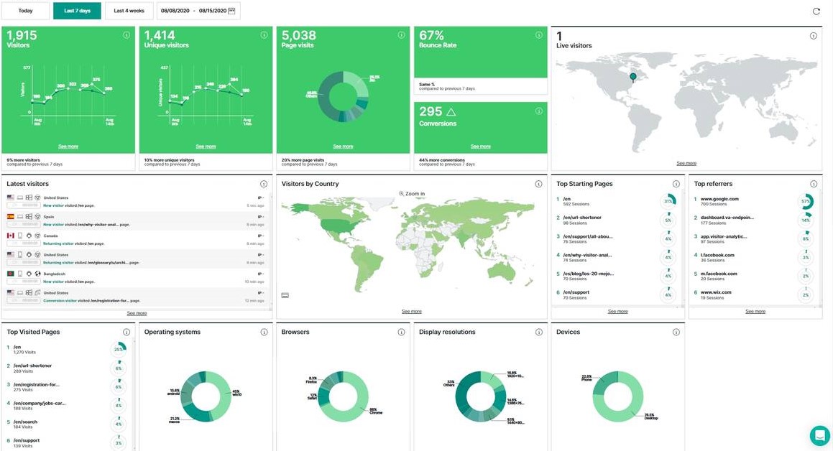Click the refresh icon at top right
Screen dimensions: 833x451
816,11
